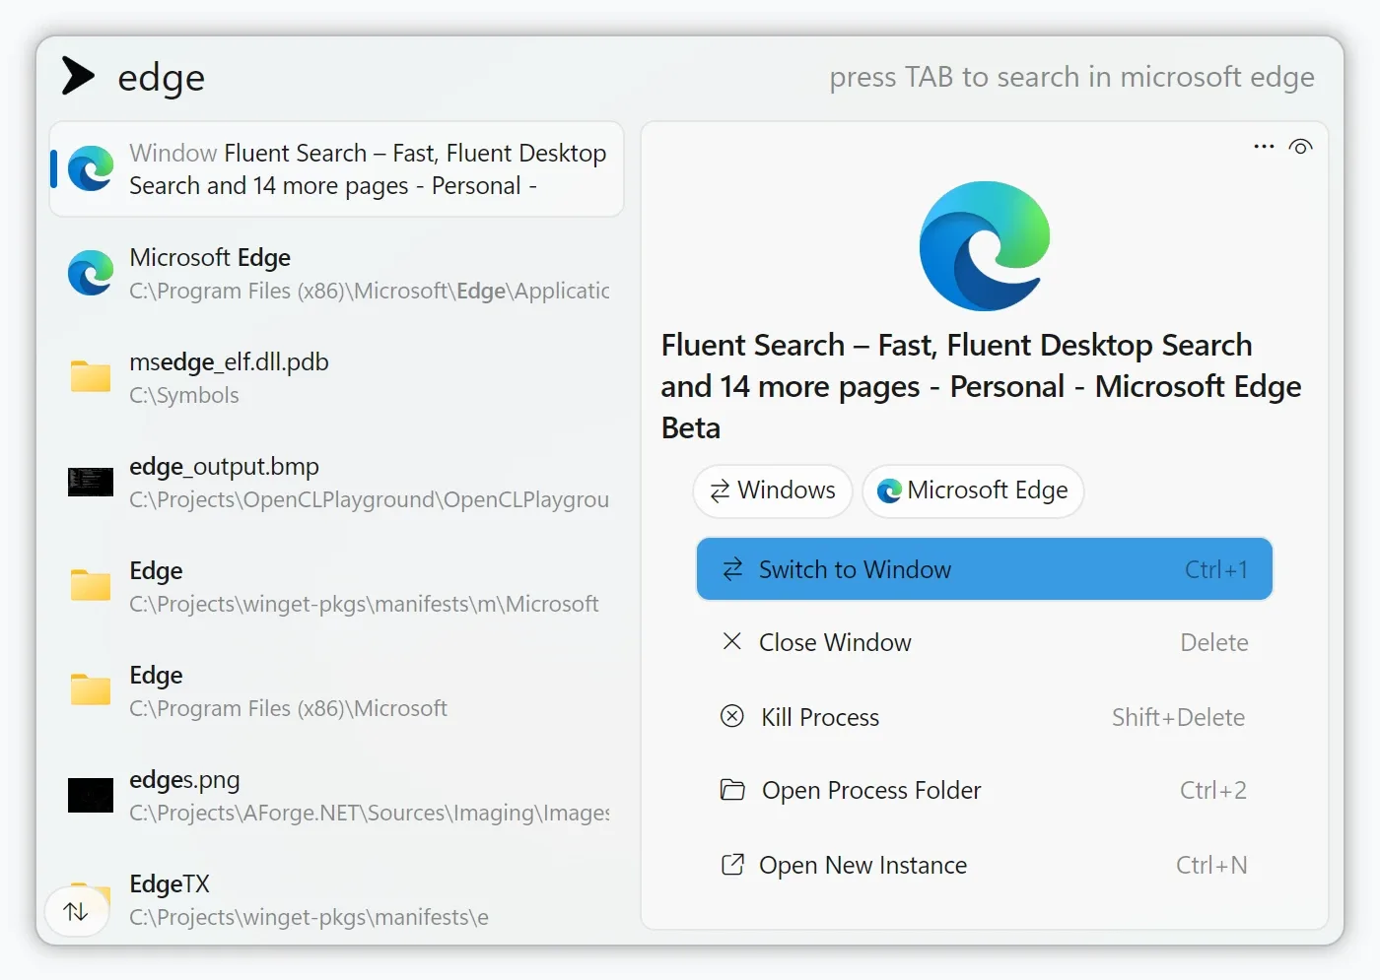This screenshot has width=1380, height=980.
Task: Click the edge_output.bmp thumbnail
Action: (x=91, y=482)
